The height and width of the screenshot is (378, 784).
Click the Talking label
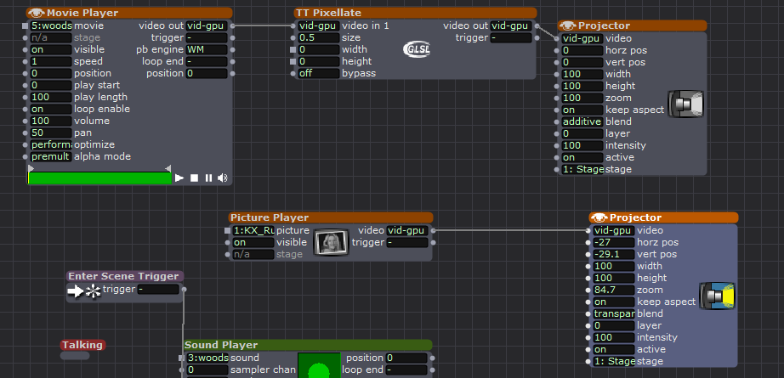click(82, 345)
